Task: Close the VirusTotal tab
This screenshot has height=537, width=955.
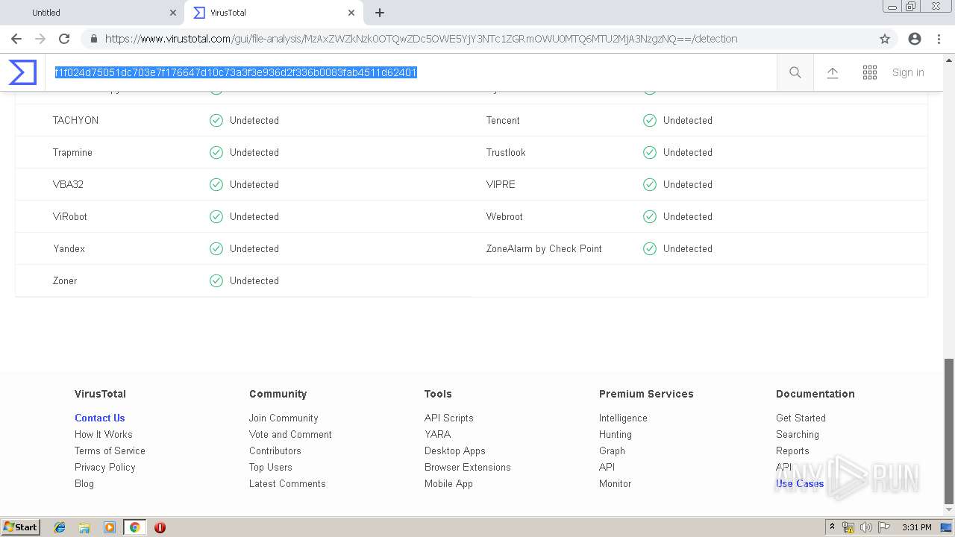Action: (351, 13)
